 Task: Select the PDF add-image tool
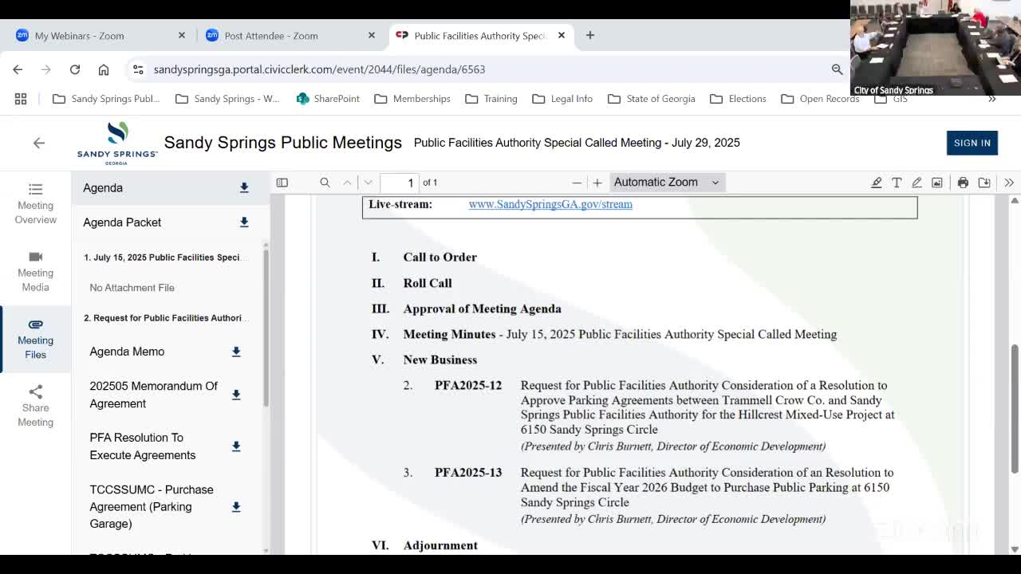[937, 183]
